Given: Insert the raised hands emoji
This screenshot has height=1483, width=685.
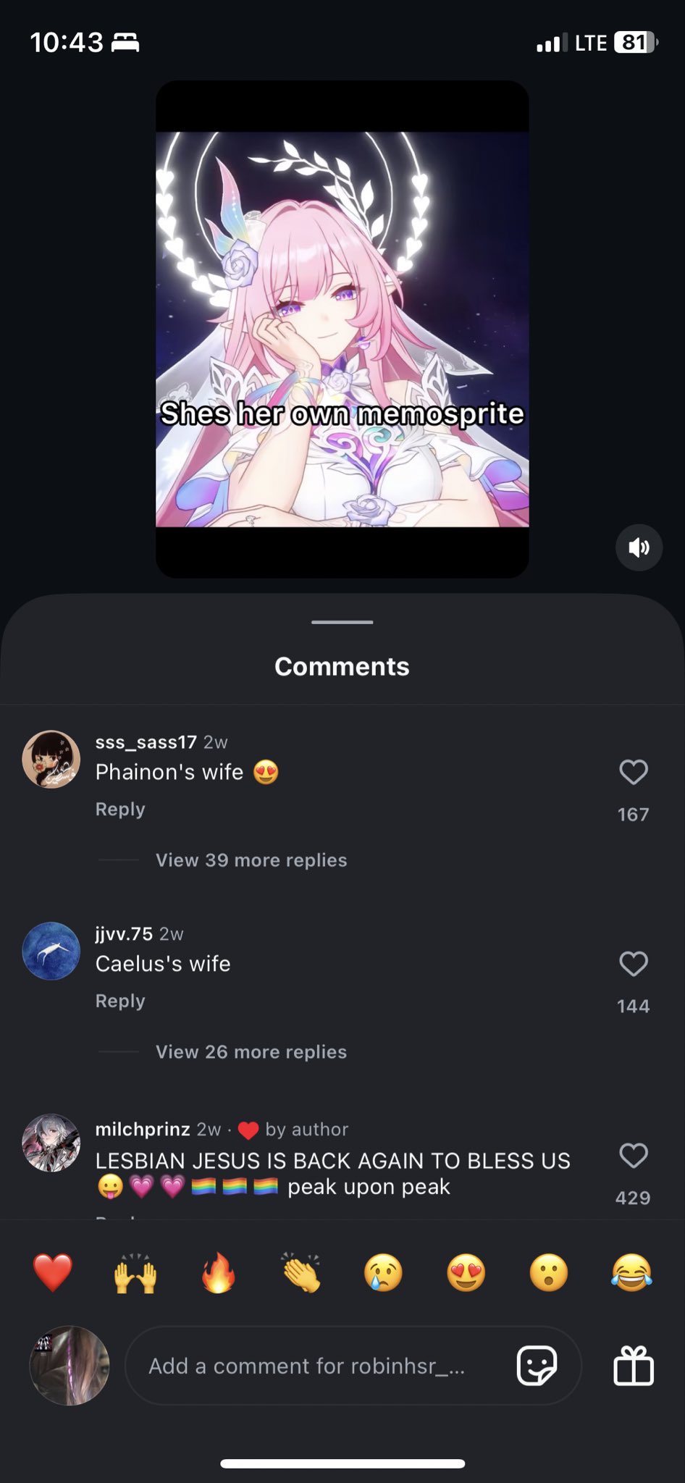Looking at the screenshot, I should (x=135, y=1273).
